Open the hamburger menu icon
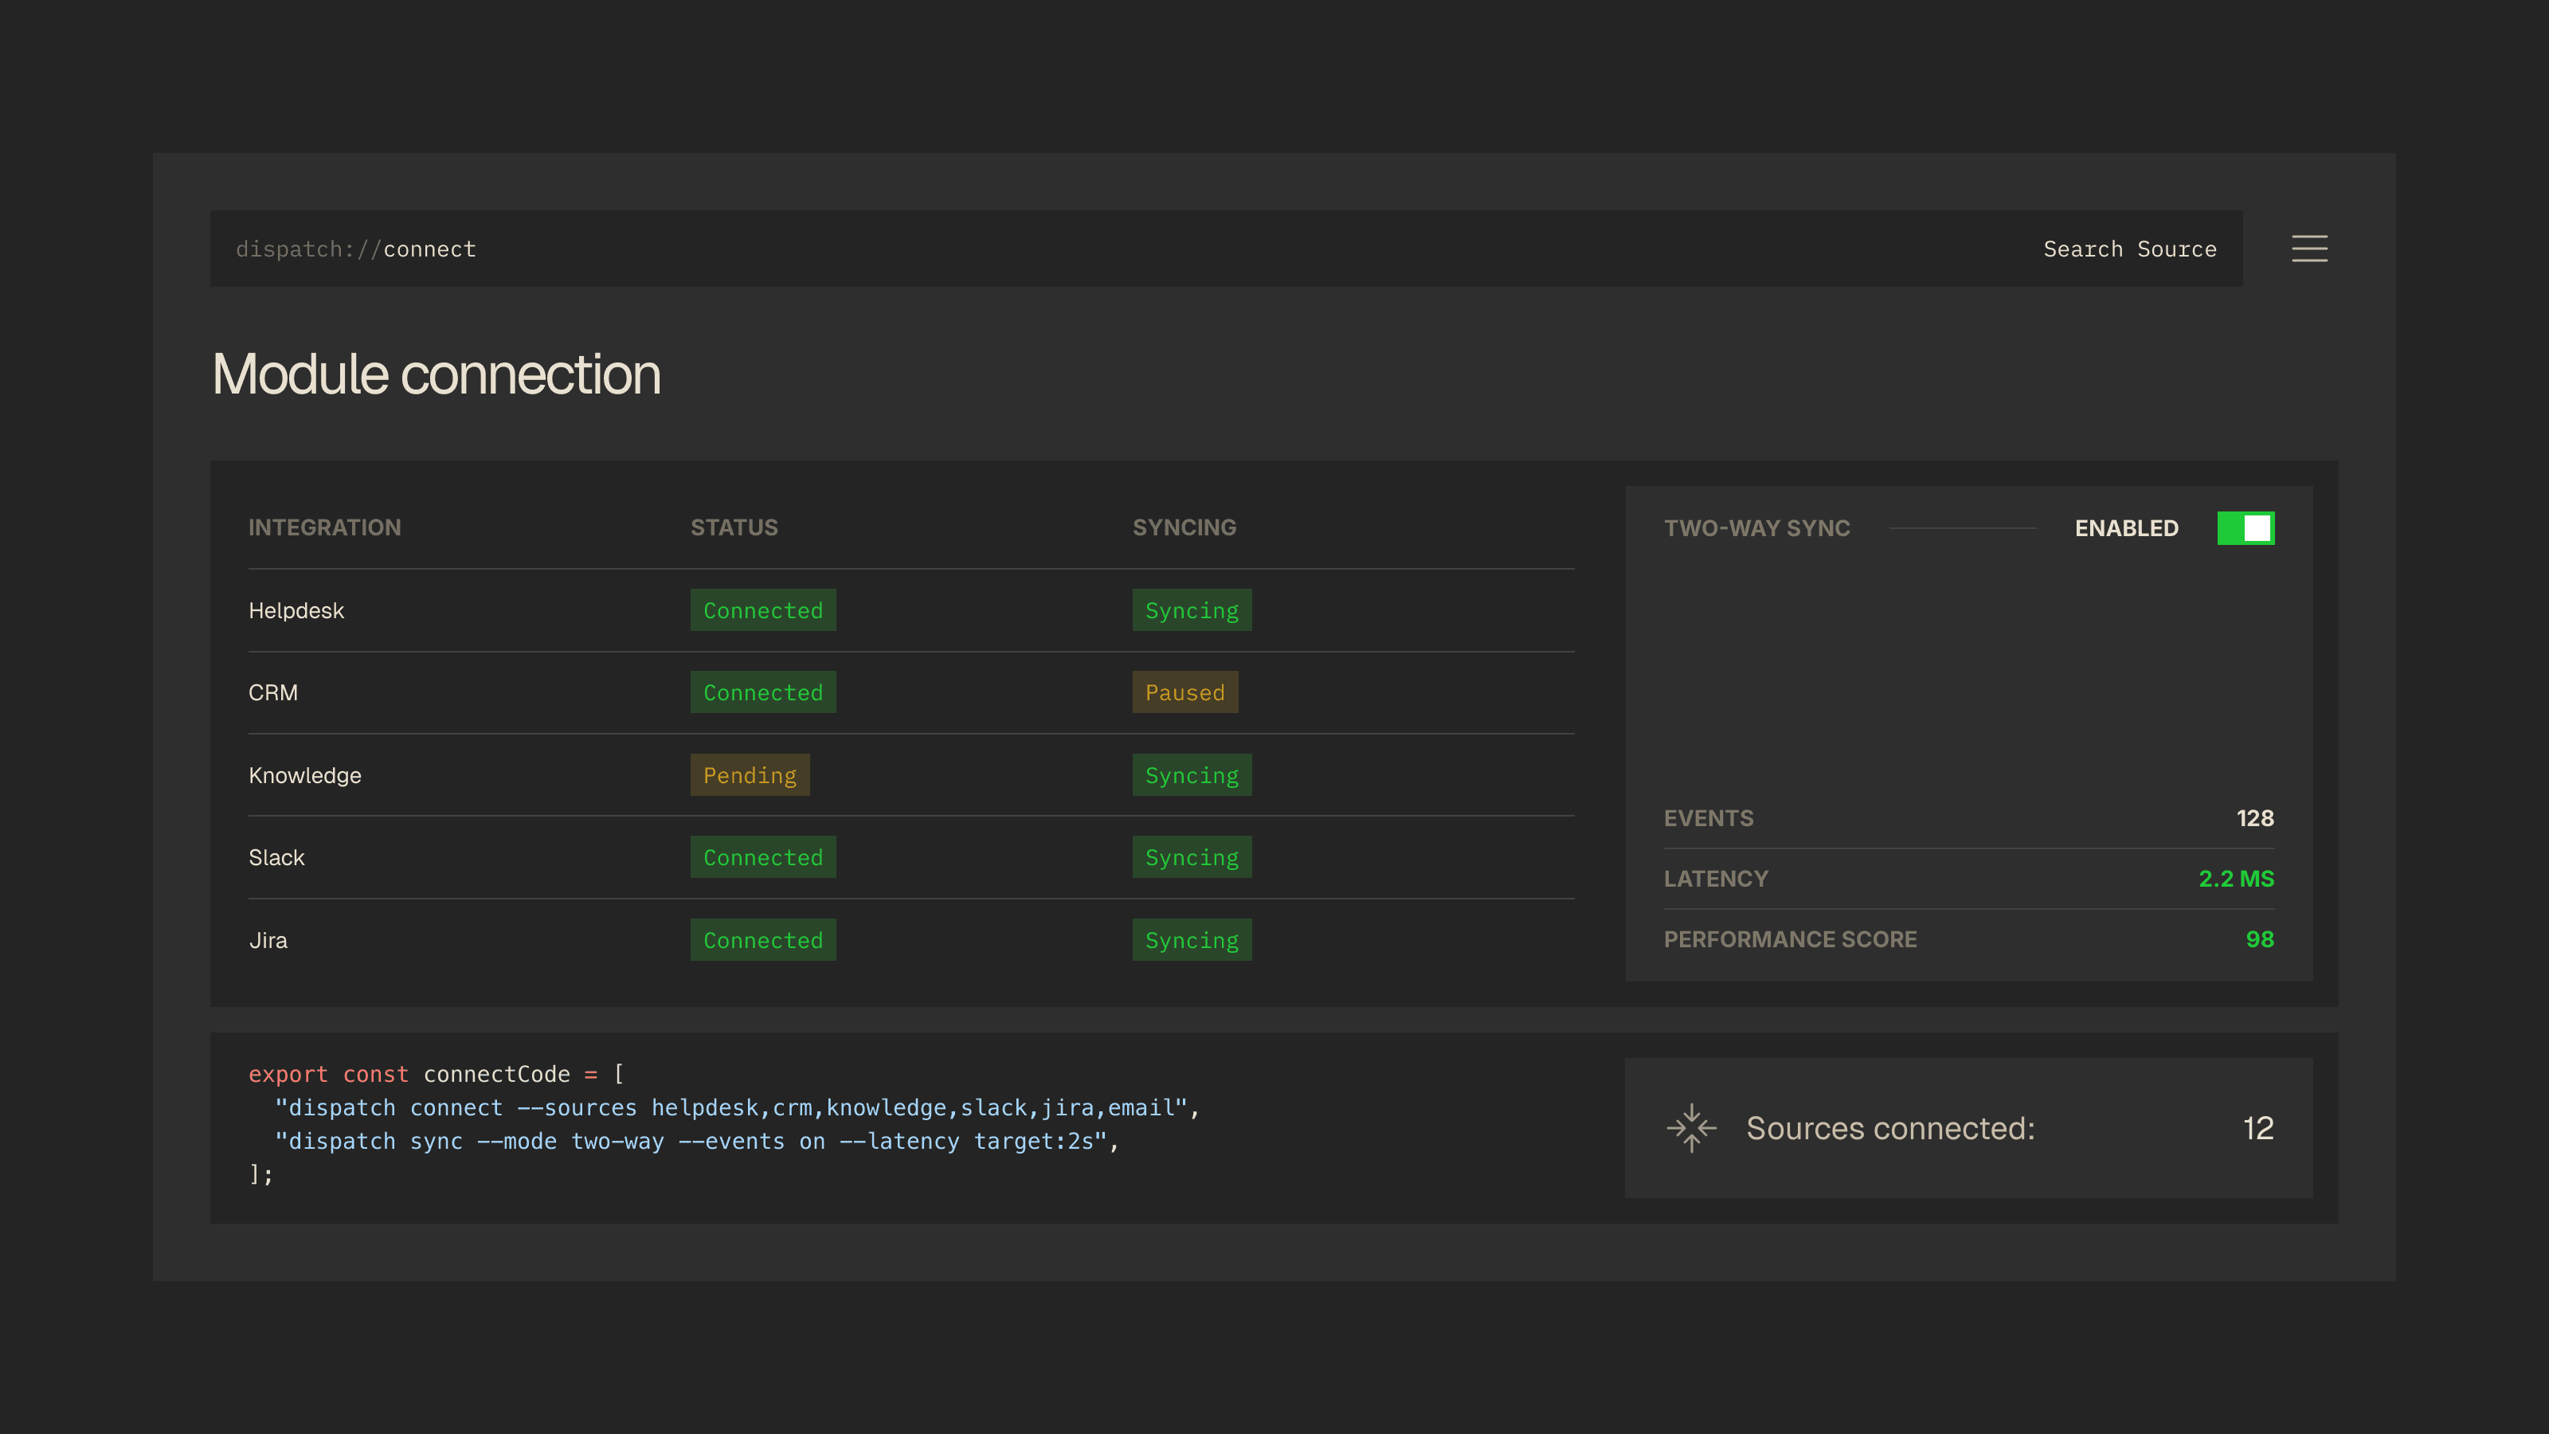 2308,249
